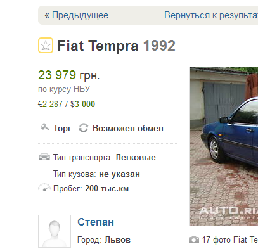The width and height of the screenshot is (258, 249).
Task: Toggle the favorite star next to Fiat Tempra
Action: coord(46,45)
